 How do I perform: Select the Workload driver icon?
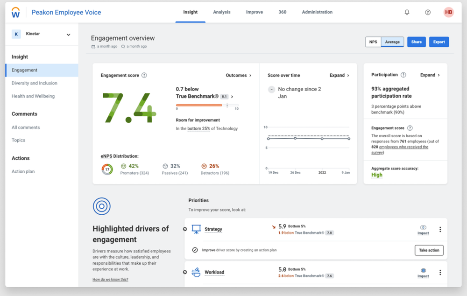195,272
